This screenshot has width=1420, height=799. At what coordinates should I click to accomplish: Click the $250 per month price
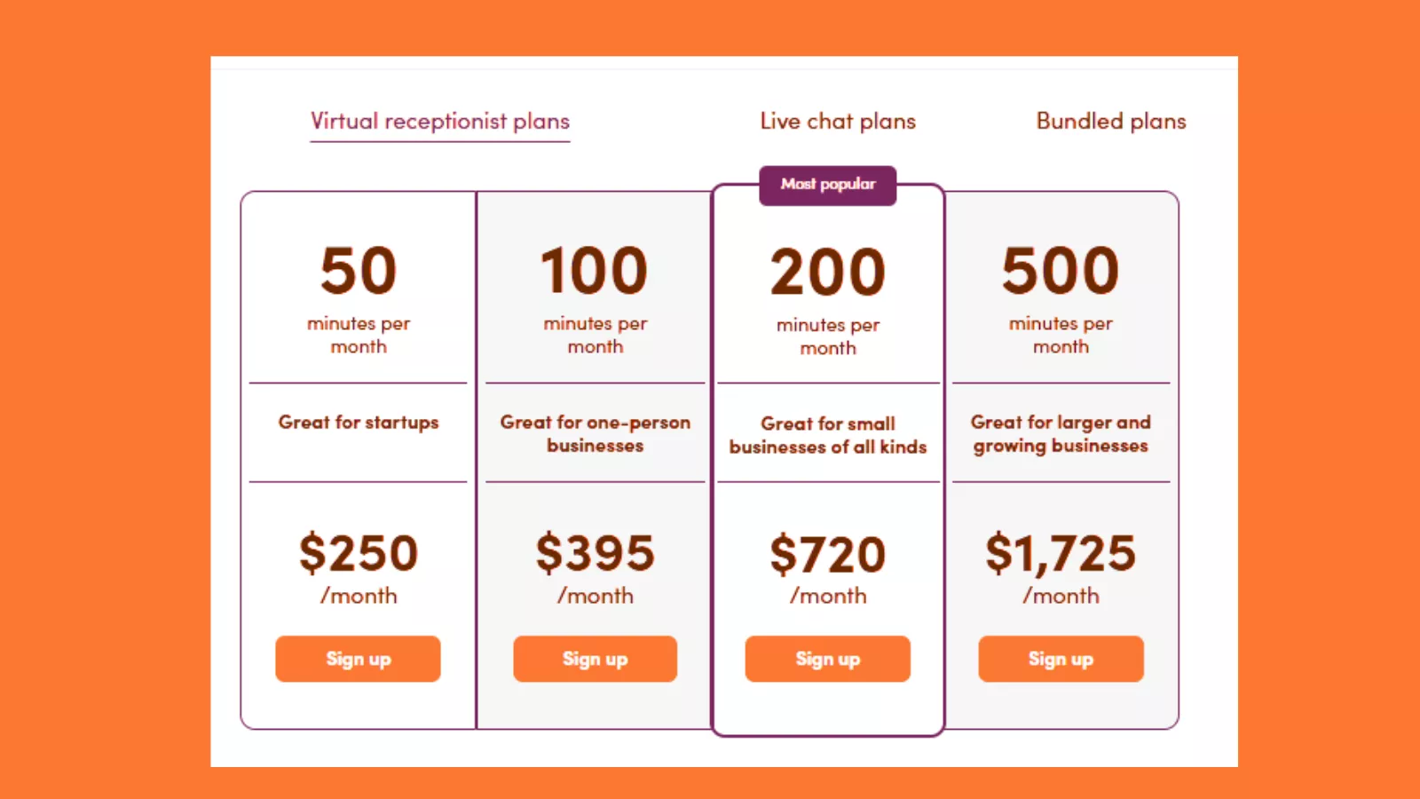(358, 552)
